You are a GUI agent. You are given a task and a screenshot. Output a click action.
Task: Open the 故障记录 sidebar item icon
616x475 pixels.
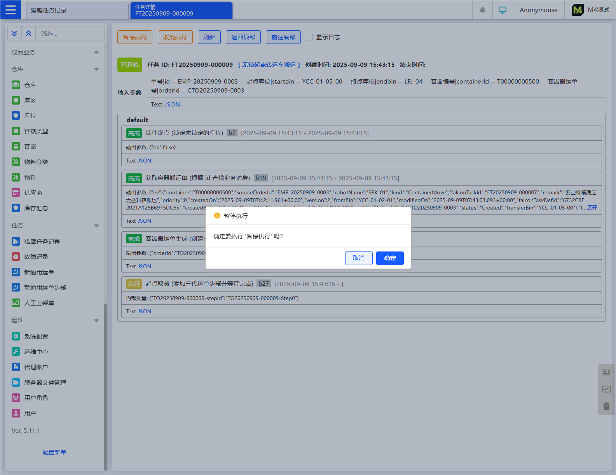tap(16, 257)
